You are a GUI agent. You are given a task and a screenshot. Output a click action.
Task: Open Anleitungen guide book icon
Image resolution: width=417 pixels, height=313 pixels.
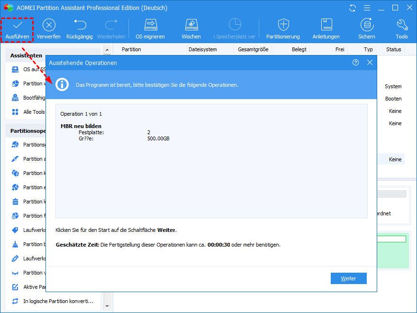click(x=326, y=25)
